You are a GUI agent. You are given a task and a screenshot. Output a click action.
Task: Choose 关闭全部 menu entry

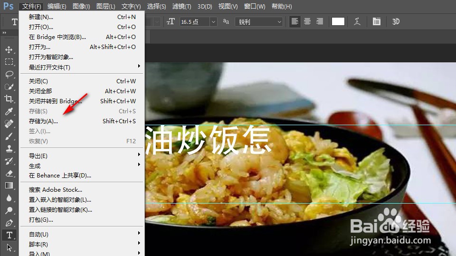pyautogui.click(x=81, y=91)
